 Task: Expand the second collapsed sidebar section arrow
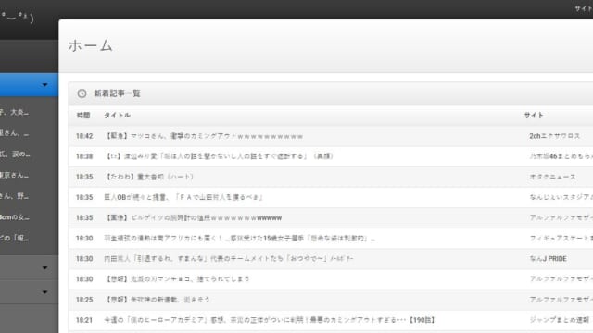[45, 267]
